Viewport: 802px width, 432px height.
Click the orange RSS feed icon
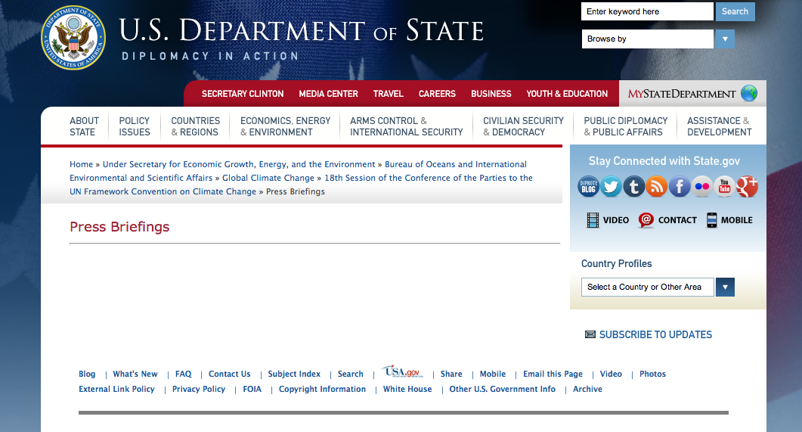pyautogui.click(x=657, y=186)
